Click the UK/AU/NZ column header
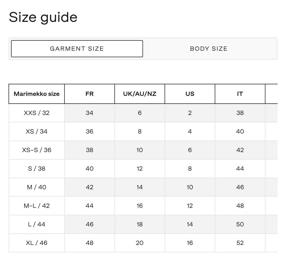 pyautogui.click(x=140, y=94)
